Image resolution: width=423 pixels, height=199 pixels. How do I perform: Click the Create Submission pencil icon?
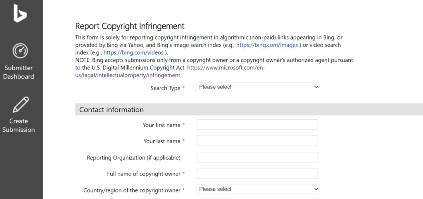point(21,104)
